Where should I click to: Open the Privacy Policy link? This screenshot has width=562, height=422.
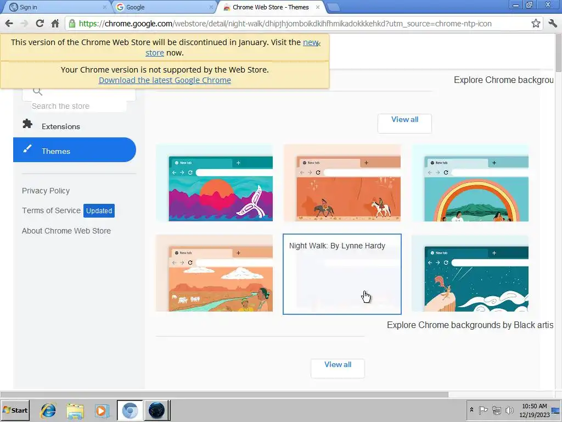pyautogui.click(x=46, y=191)
